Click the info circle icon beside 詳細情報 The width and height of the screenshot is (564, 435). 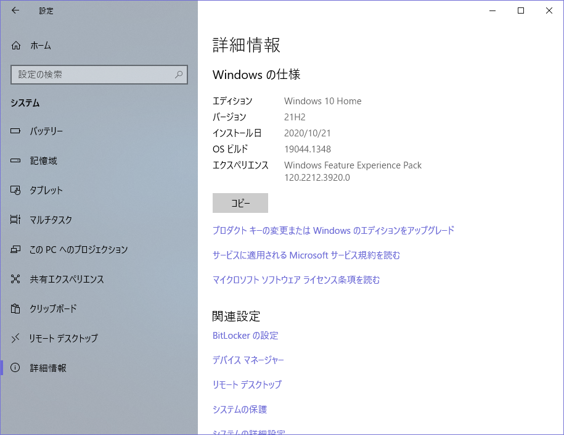[15, 368]
